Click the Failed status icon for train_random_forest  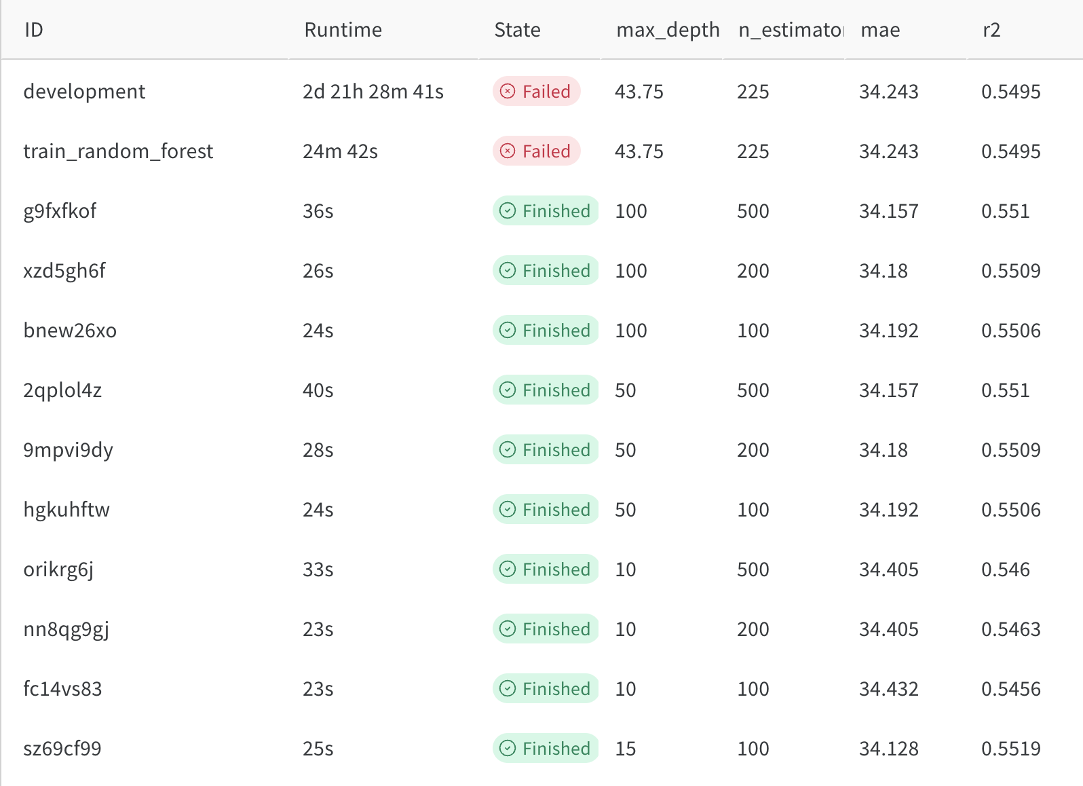tap(508, 151)
